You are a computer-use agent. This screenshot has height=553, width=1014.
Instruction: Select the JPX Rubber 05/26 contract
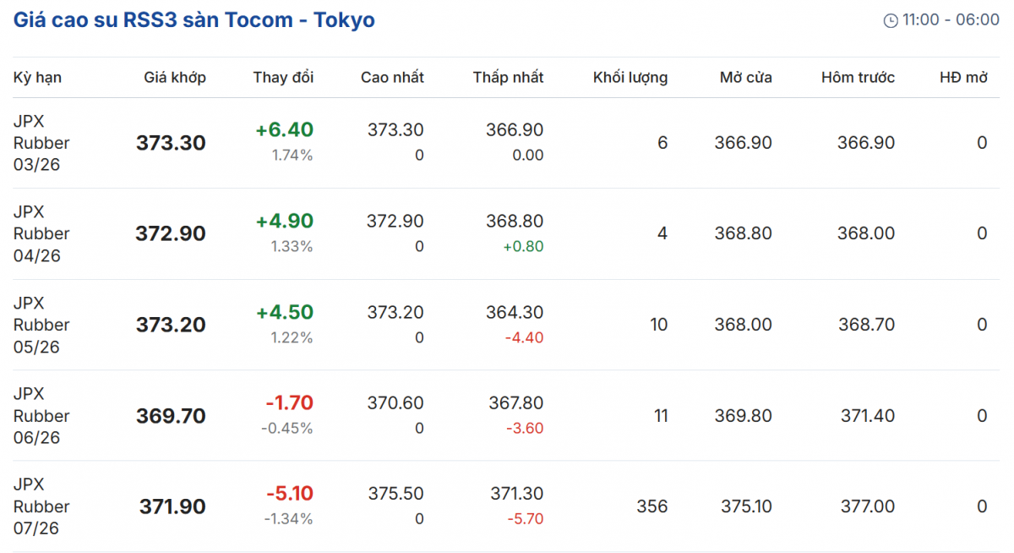tap(41, 325)
